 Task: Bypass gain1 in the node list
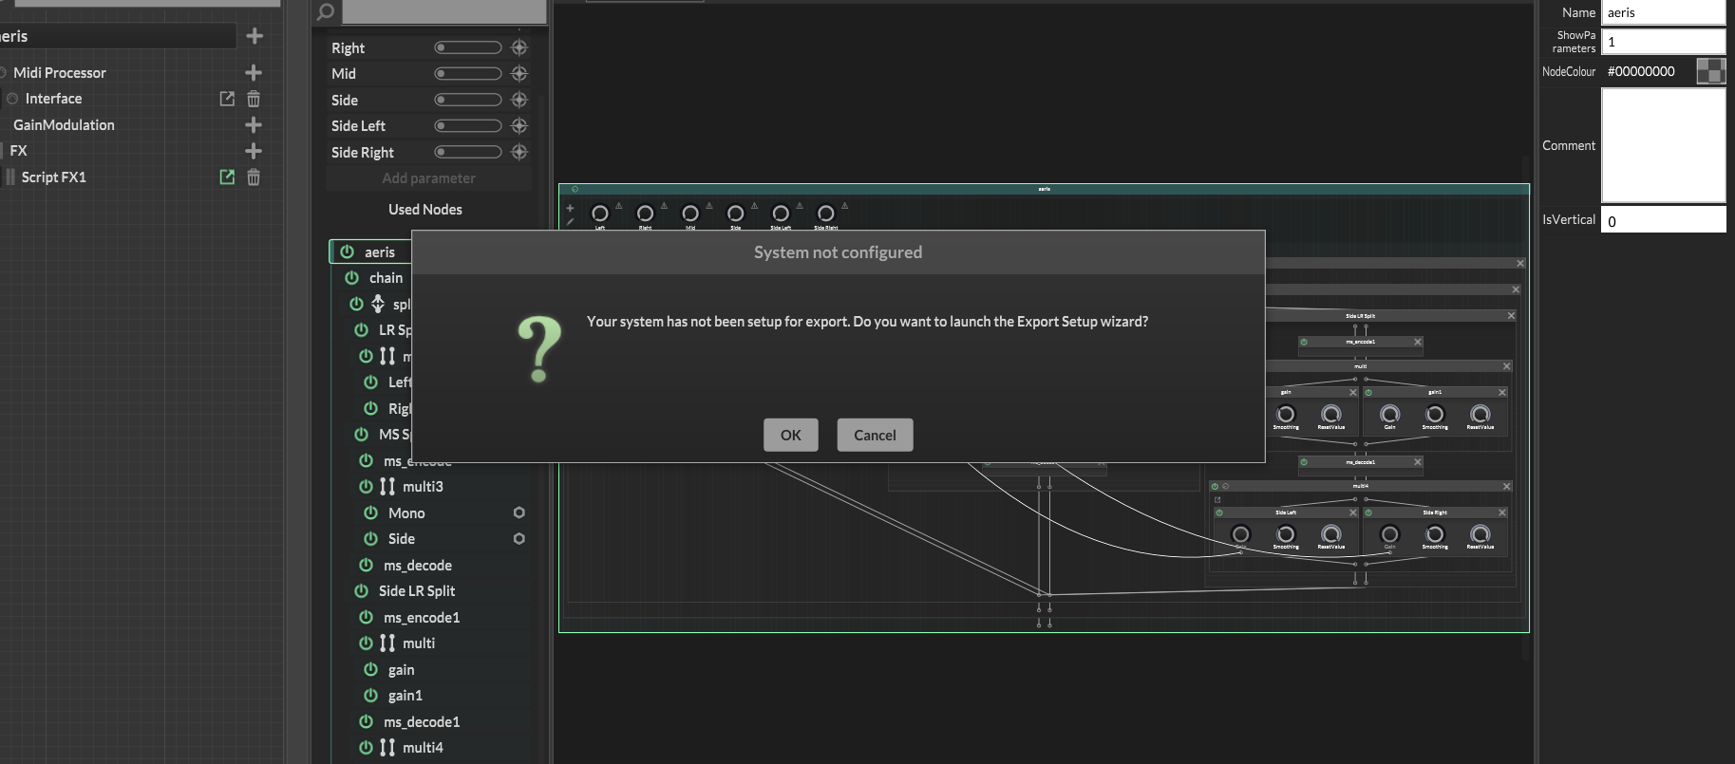tap(371, 695)
